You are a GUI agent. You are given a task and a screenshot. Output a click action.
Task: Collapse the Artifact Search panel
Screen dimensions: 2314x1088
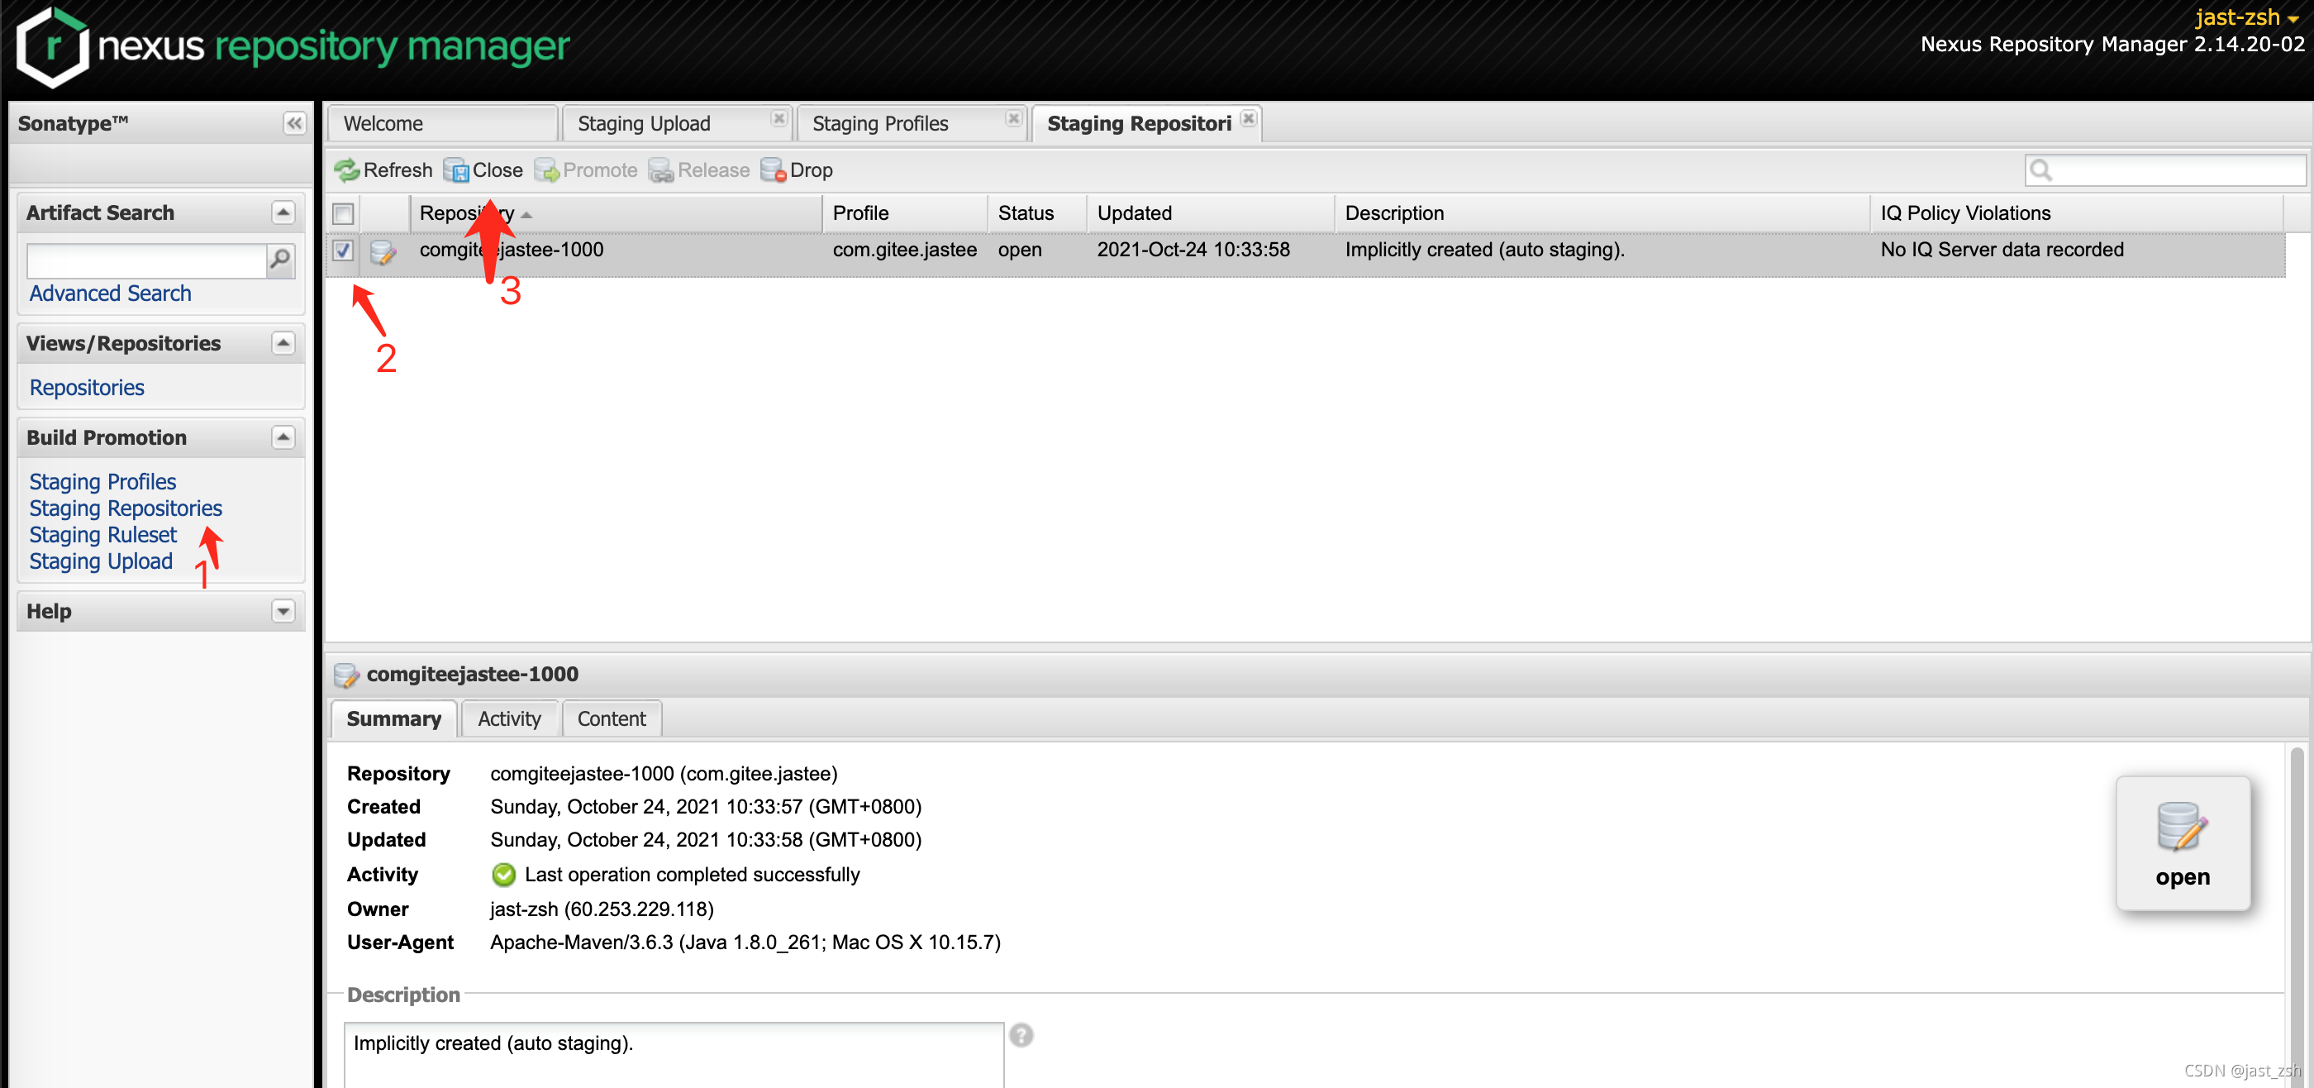click(283, 213)
